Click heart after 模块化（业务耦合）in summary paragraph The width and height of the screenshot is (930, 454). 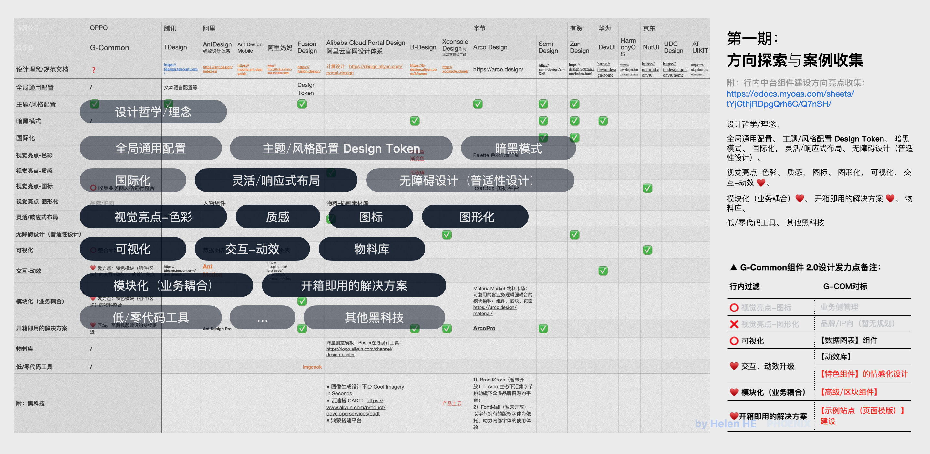click(x=800, y=198)
